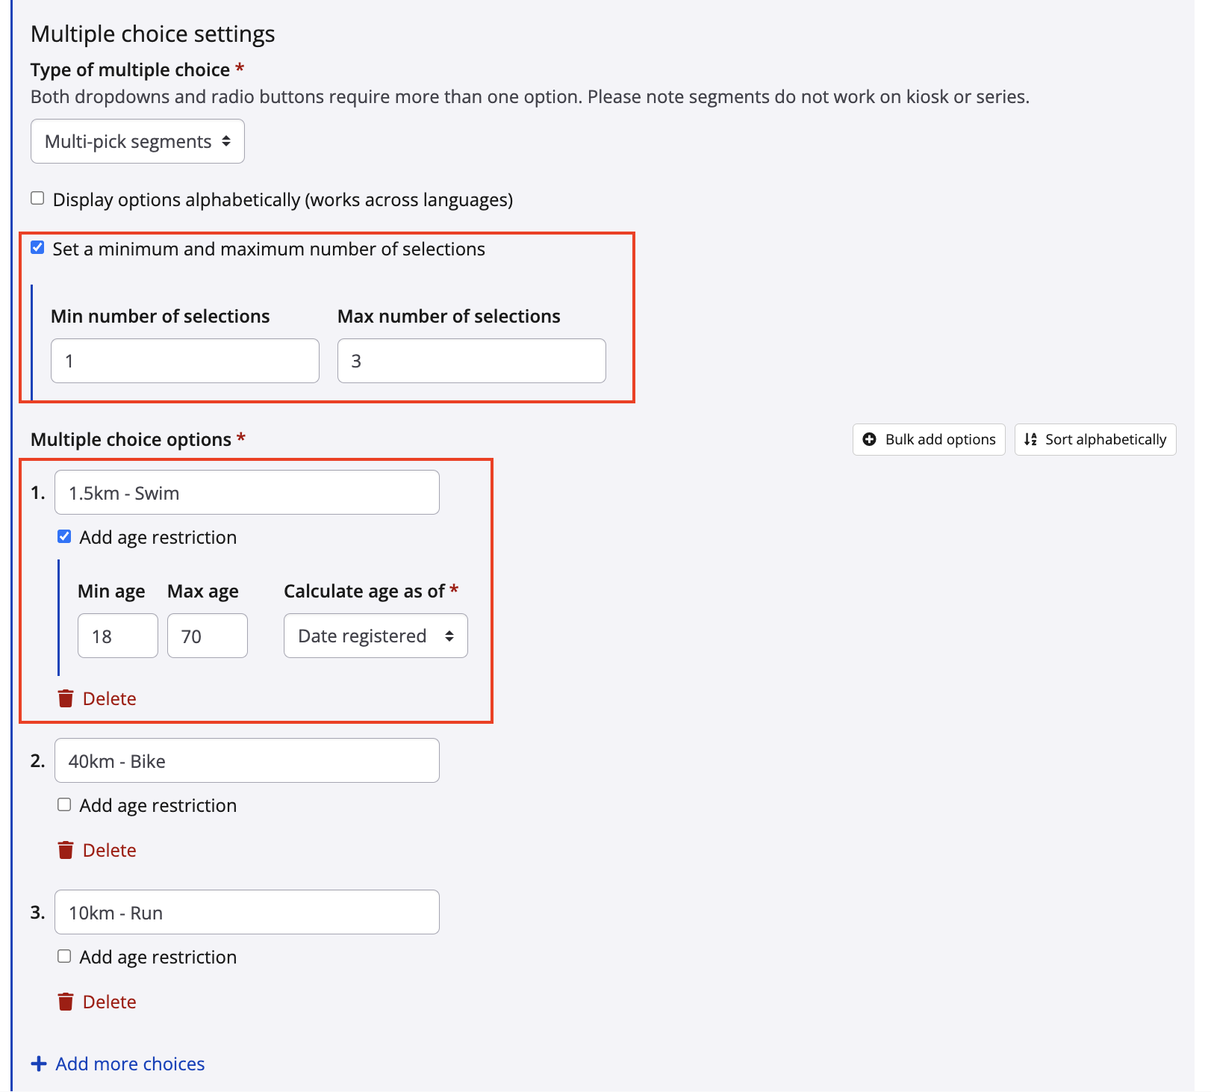1211x1092 pixels.
Task: Click the Max number of selections field
Action: tap(471, 361)
